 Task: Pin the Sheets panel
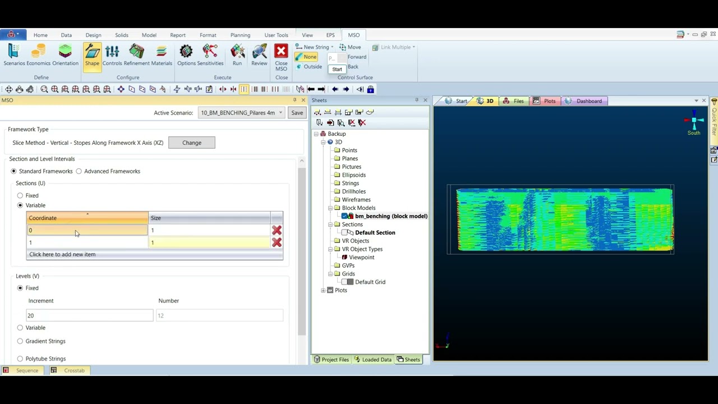tap(417, 100)
